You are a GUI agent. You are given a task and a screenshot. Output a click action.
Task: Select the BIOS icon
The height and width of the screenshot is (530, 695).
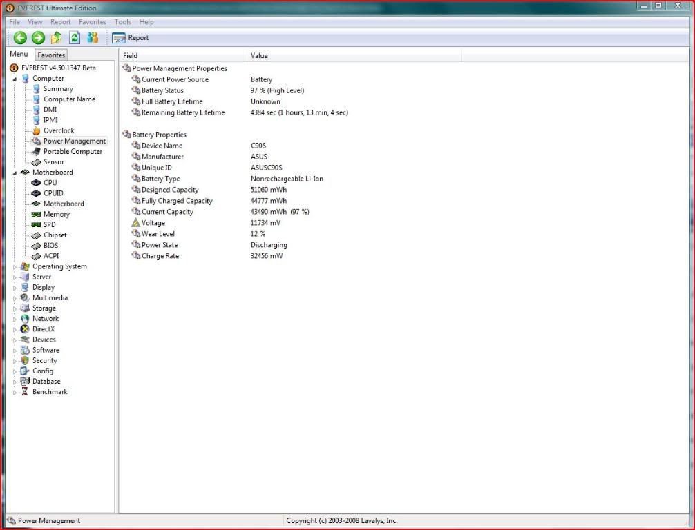pos(37,246)
